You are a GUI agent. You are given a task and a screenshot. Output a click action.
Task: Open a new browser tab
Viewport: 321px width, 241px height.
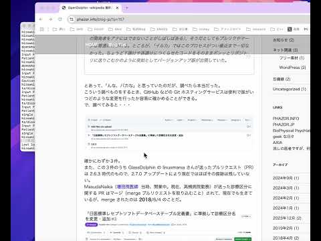click(126, 8)
